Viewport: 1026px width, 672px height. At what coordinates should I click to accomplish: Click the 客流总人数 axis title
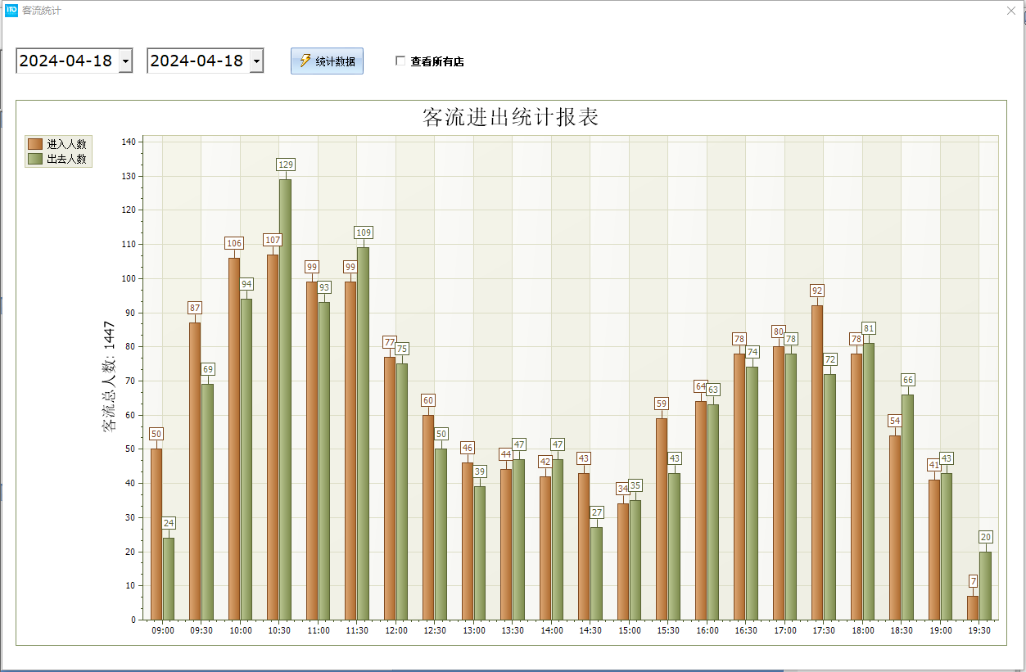109,375
